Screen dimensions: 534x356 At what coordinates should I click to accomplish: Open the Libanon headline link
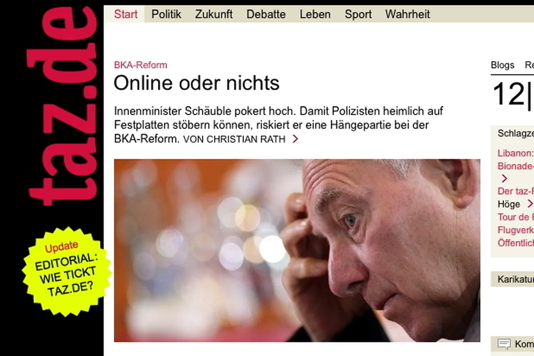click(x=515, y=153)
